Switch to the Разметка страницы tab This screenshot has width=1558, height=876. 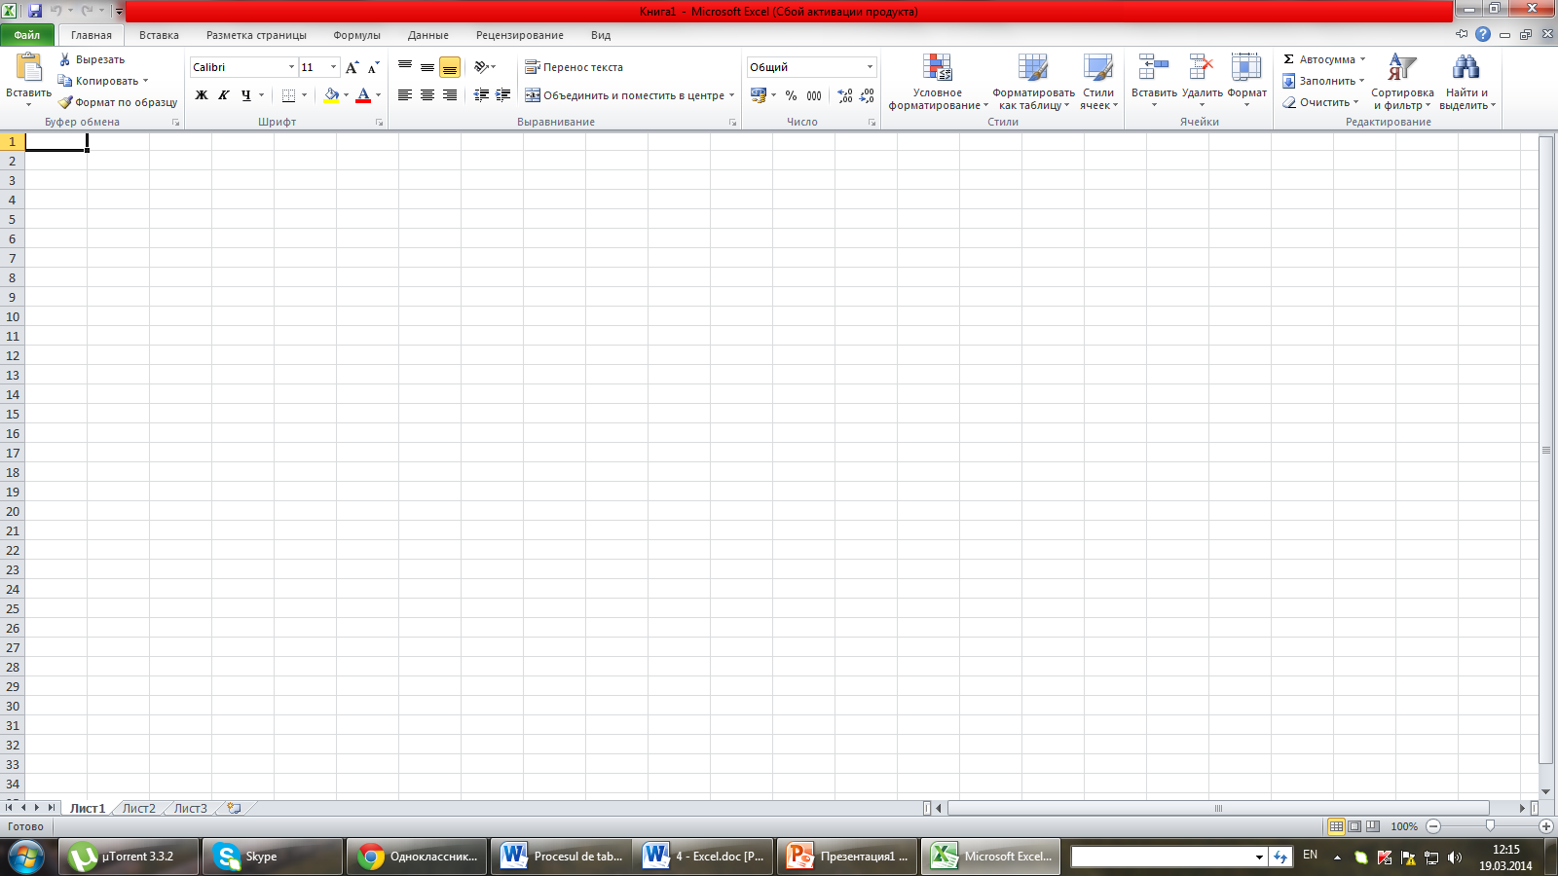pyautogui.click(x=256, y=35)
